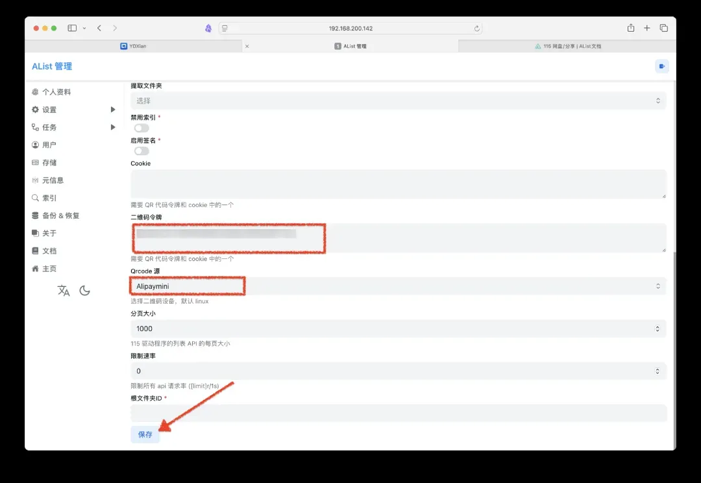Click the 主页 home icon
The width and height of the screenshot is (701, 483).
point(35,268)
